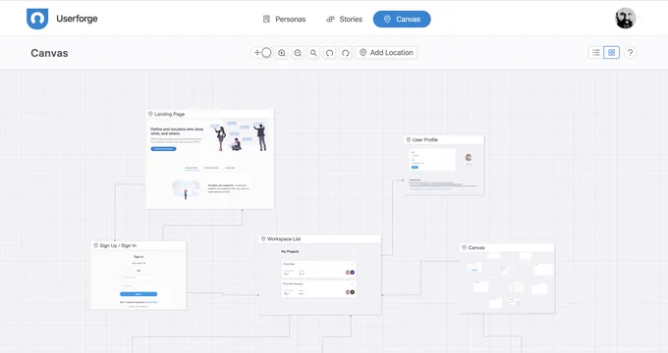Click the "Landing Page" card title
The width and height of the screenshot is (668, 353).
pos(170,114)
